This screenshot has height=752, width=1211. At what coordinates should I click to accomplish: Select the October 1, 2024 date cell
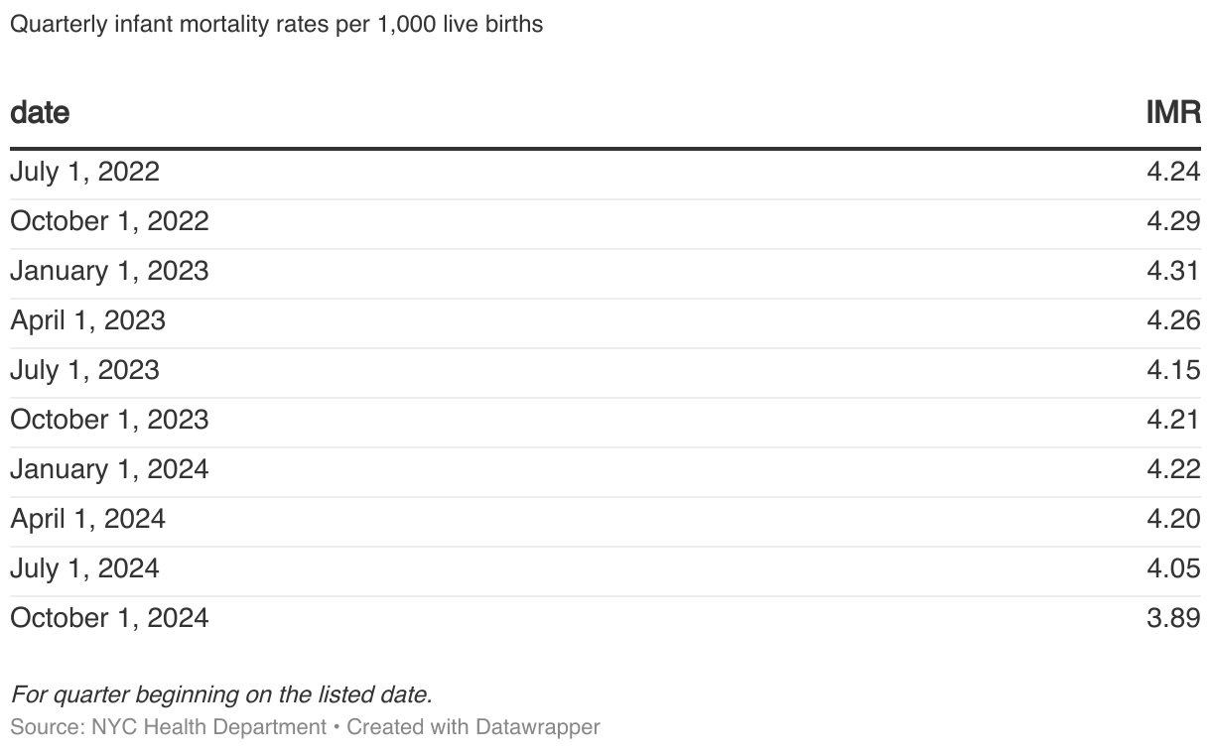109,618
